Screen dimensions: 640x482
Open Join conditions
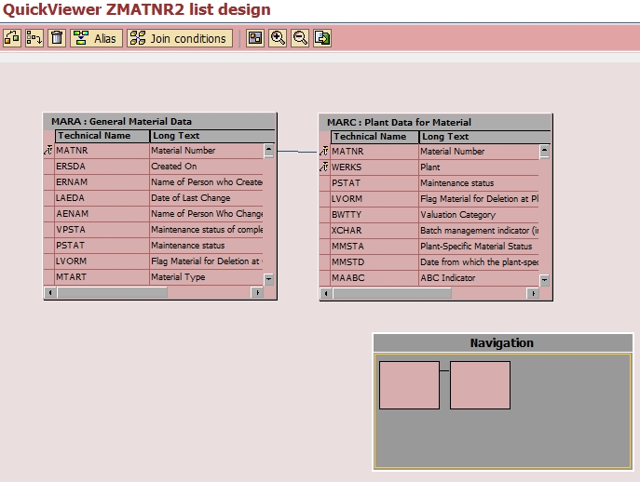(x=180, y=38)
